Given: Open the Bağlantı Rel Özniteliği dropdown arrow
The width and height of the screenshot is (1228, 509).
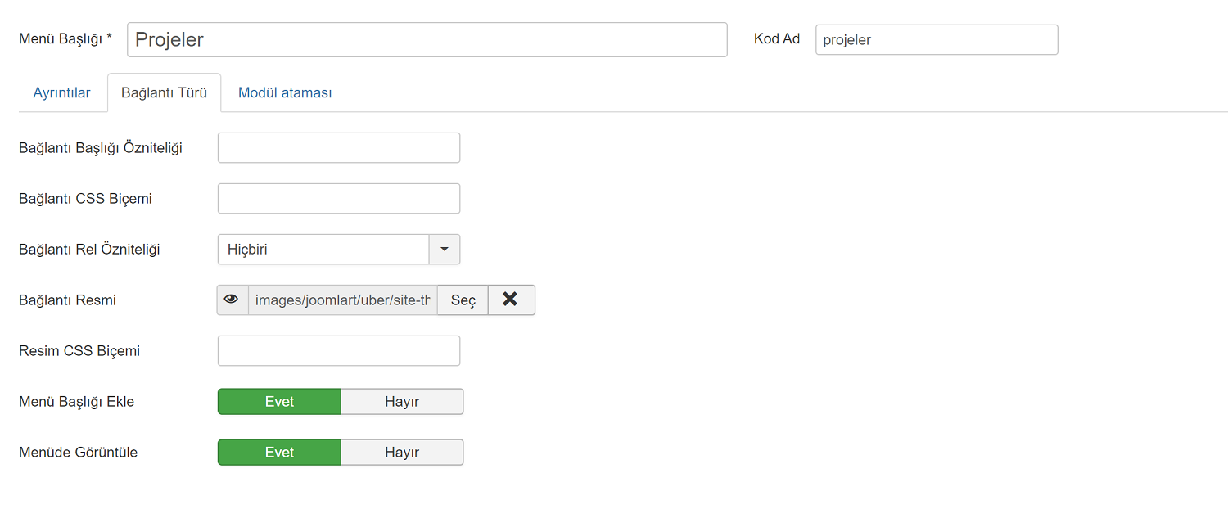Looking at the screenshot, I should pyautogui.click(x=445, y=250).
